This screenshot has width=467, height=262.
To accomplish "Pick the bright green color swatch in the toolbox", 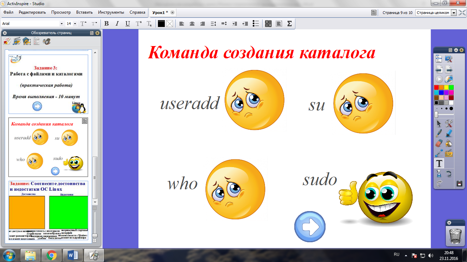I will click(x=451, y=87).
